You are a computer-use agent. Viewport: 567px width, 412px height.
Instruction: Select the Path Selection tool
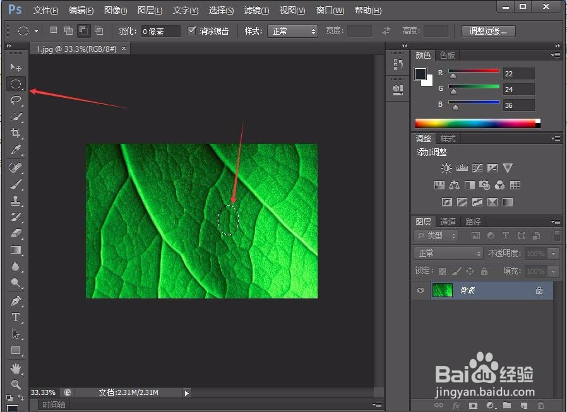(x=16, y=334)
